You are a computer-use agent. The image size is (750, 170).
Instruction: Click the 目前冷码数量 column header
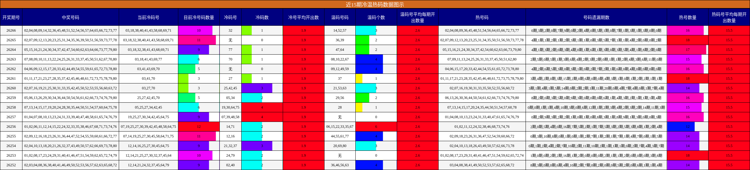point(199,17)
